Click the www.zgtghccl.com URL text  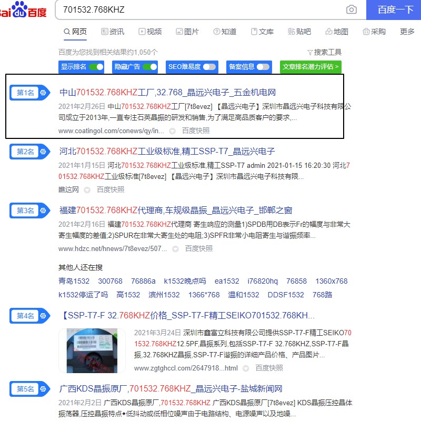point(186,368)
